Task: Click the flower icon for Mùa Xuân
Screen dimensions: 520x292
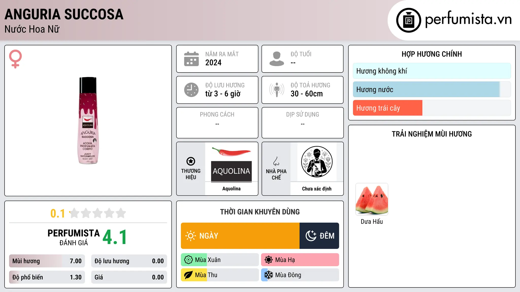Action: click(188, 260)
